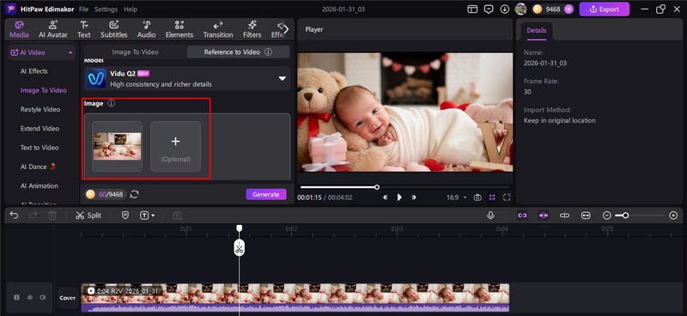Redo the last action
The width and height of the screenshot is (687, 316).
33,216
